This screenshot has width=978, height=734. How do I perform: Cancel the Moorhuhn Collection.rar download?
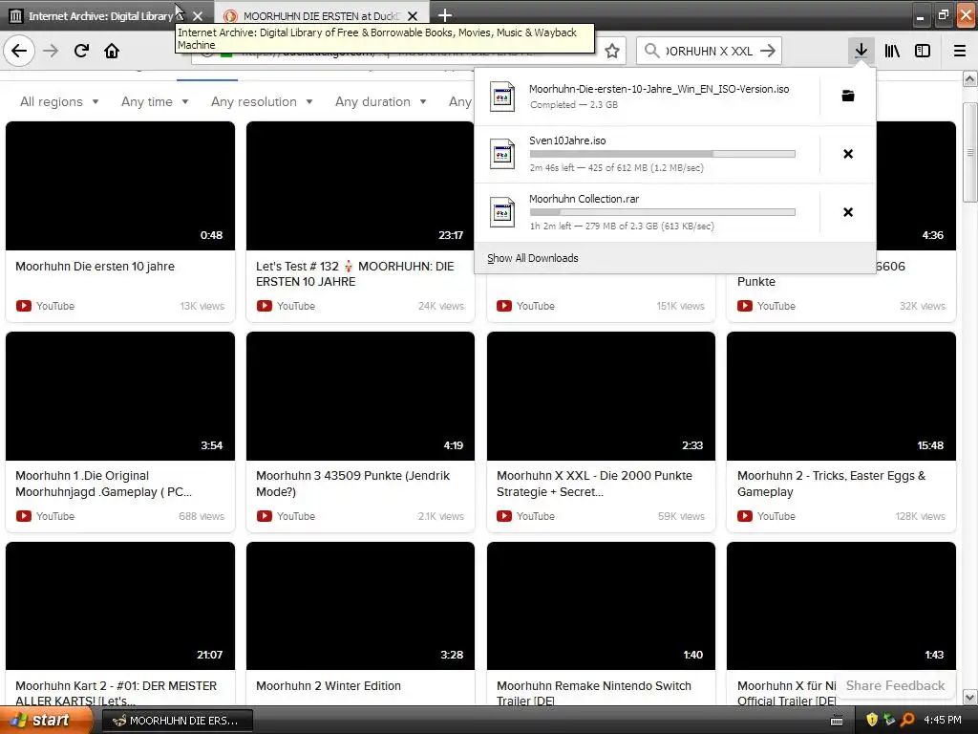(x=848, y=212)
